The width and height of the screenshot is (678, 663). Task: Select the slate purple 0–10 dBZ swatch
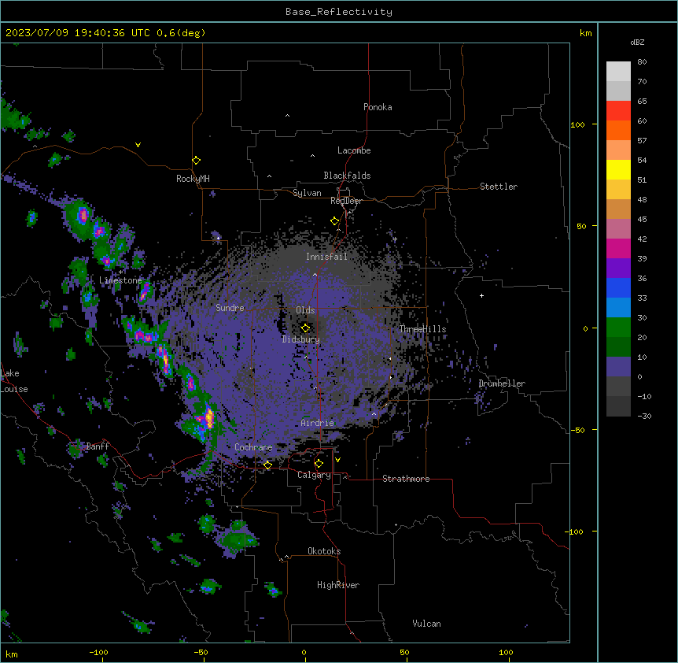pyautogui.click(x=618, y=367)
